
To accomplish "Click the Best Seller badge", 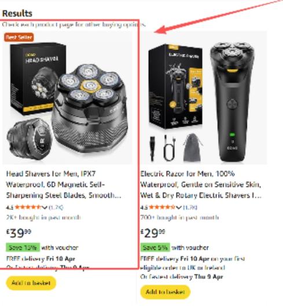I will coord(19,37).
